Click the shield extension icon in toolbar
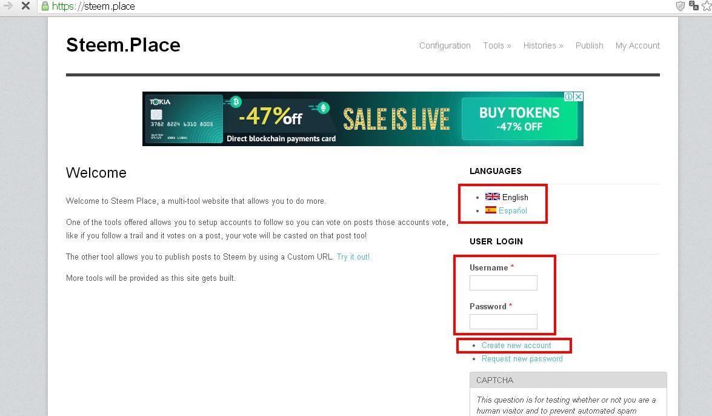This screenshot has width=712, height=416. click(680, 6)
